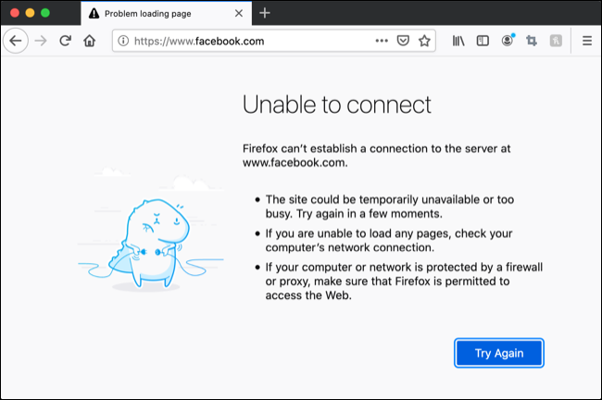Select the 'Problem loading page' tab

(x=157, y=14)
